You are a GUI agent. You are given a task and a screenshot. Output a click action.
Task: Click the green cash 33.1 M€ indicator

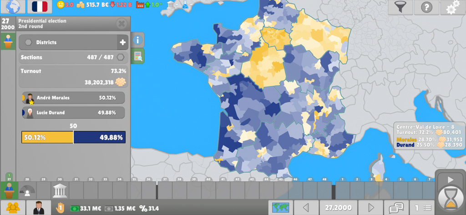click(86, 209)
